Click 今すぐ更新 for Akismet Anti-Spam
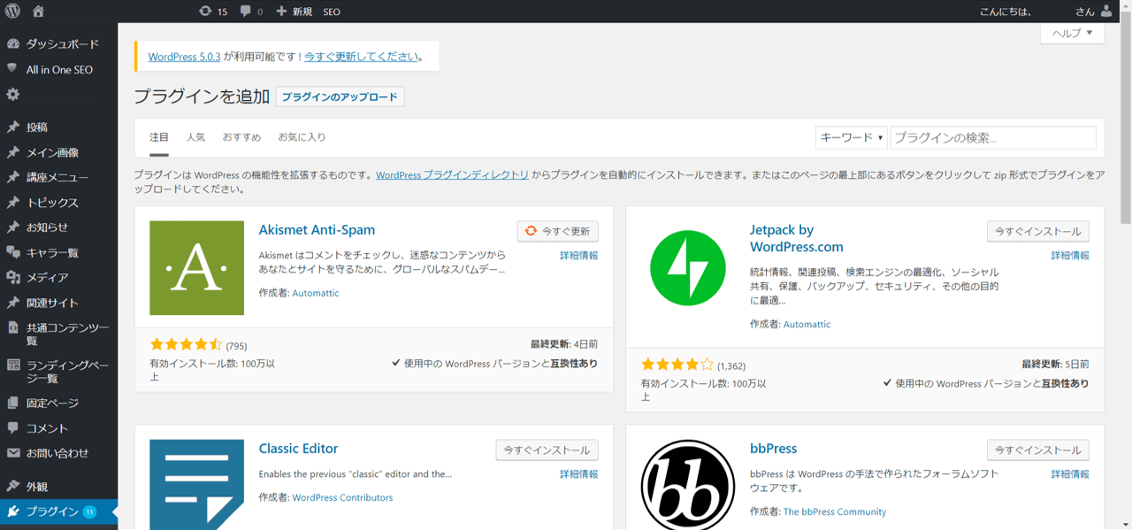The width and height of the screenshot is (1132, 530). (x=557, y=231)
